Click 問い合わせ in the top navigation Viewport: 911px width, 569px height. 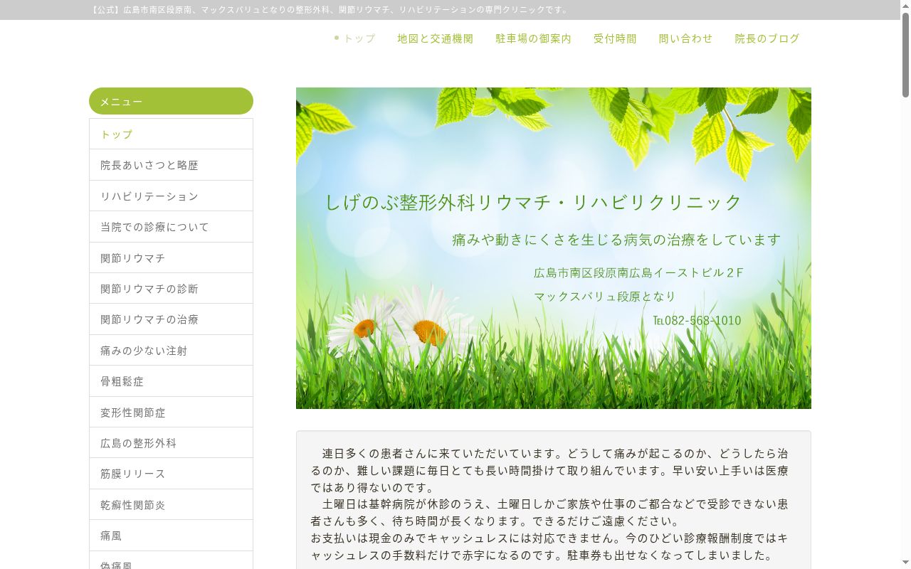[685, 38]
